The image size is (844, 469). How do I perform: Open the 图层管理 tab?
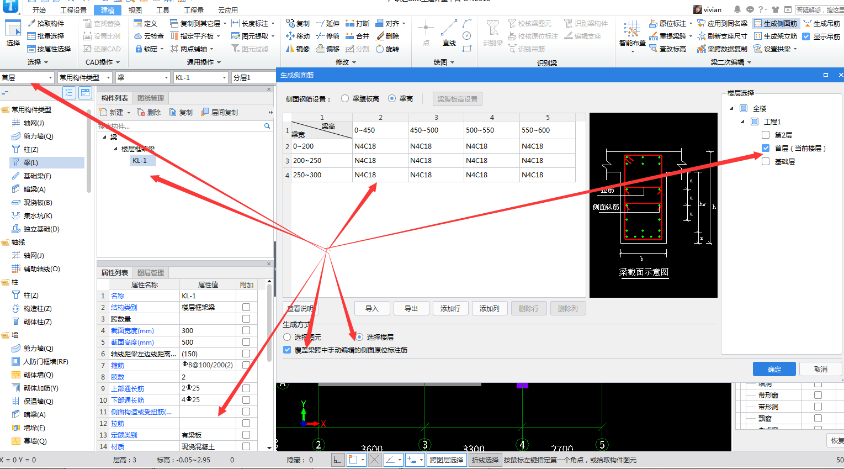coord(151,272)
